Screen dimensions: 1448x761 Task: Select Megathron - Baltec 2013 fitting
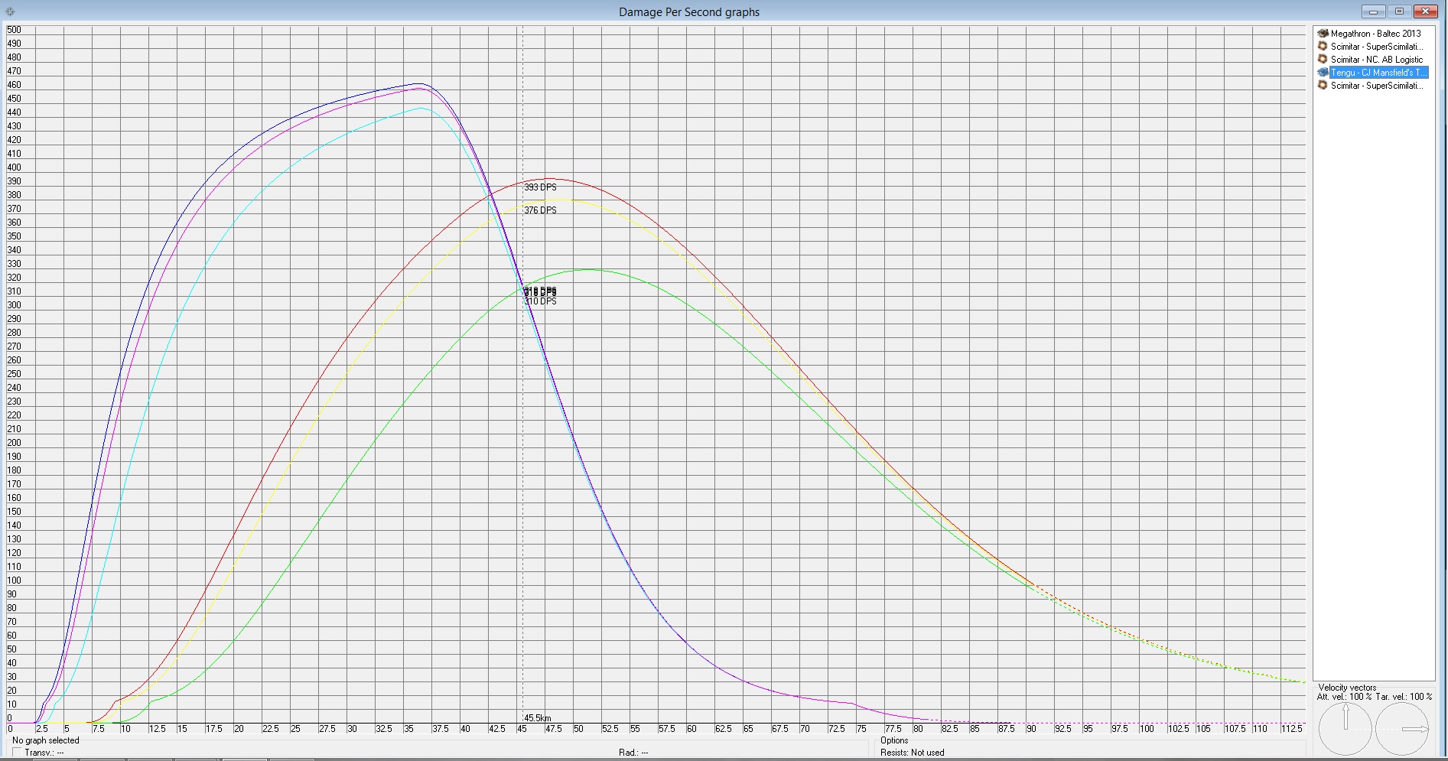1375,34
